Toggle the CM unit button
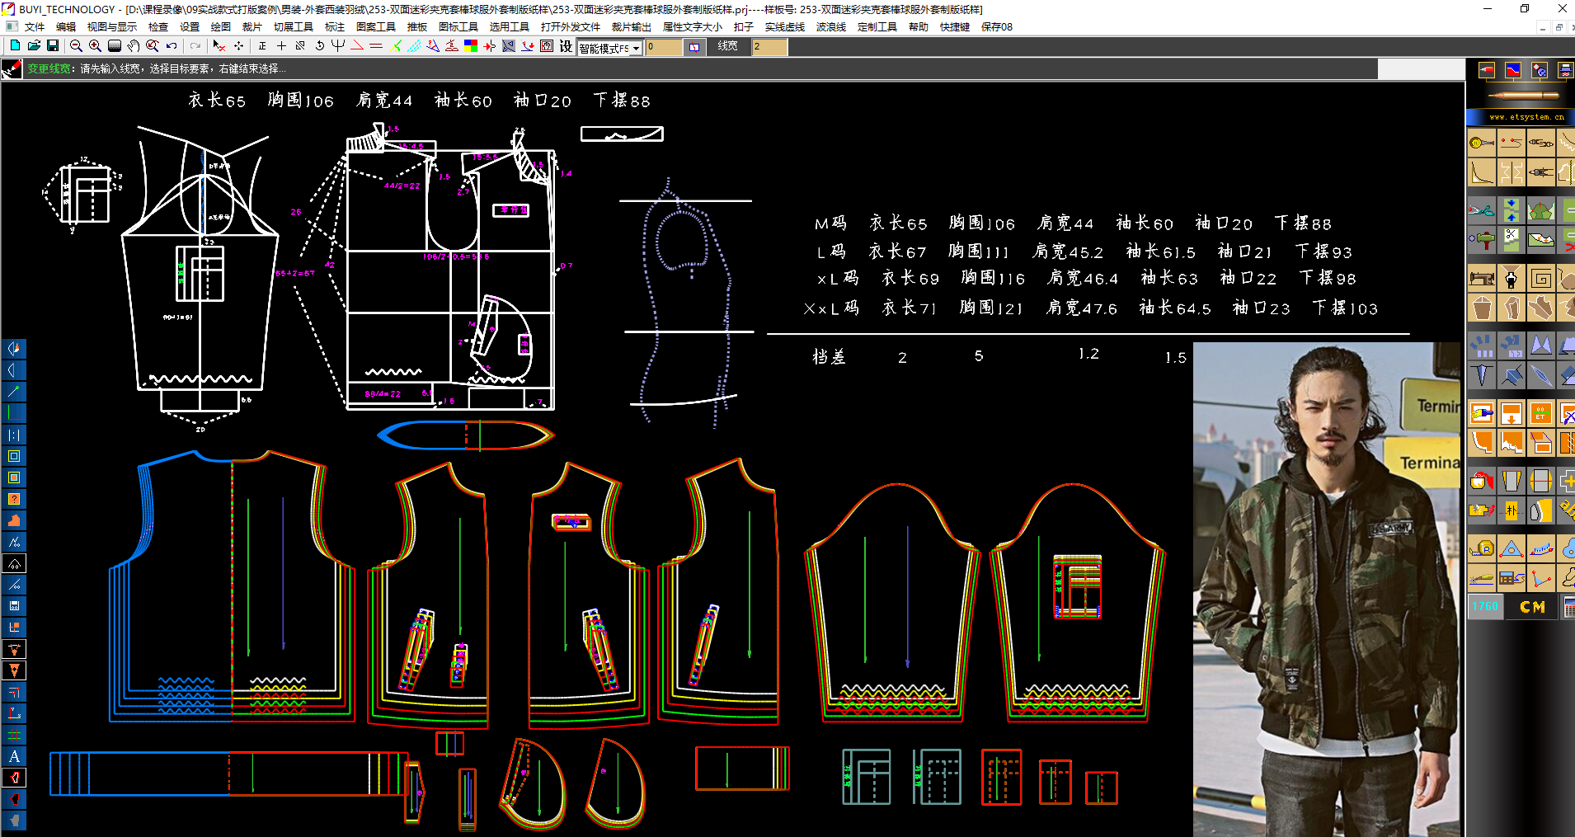 pos(1532,607)
